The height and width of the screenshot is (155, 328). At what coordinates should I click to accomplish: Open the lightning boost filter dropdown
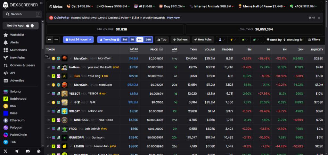(233, 40)
